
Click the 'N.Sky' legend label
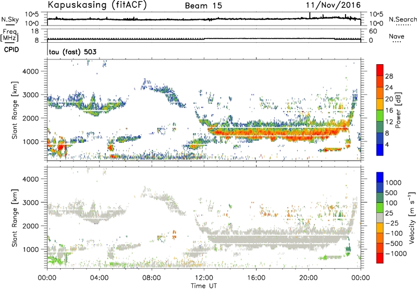(10, 19)
